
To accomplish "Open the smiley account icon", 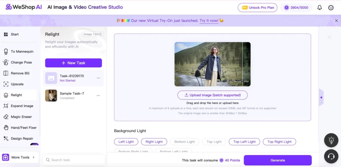I will pos(331,8).
